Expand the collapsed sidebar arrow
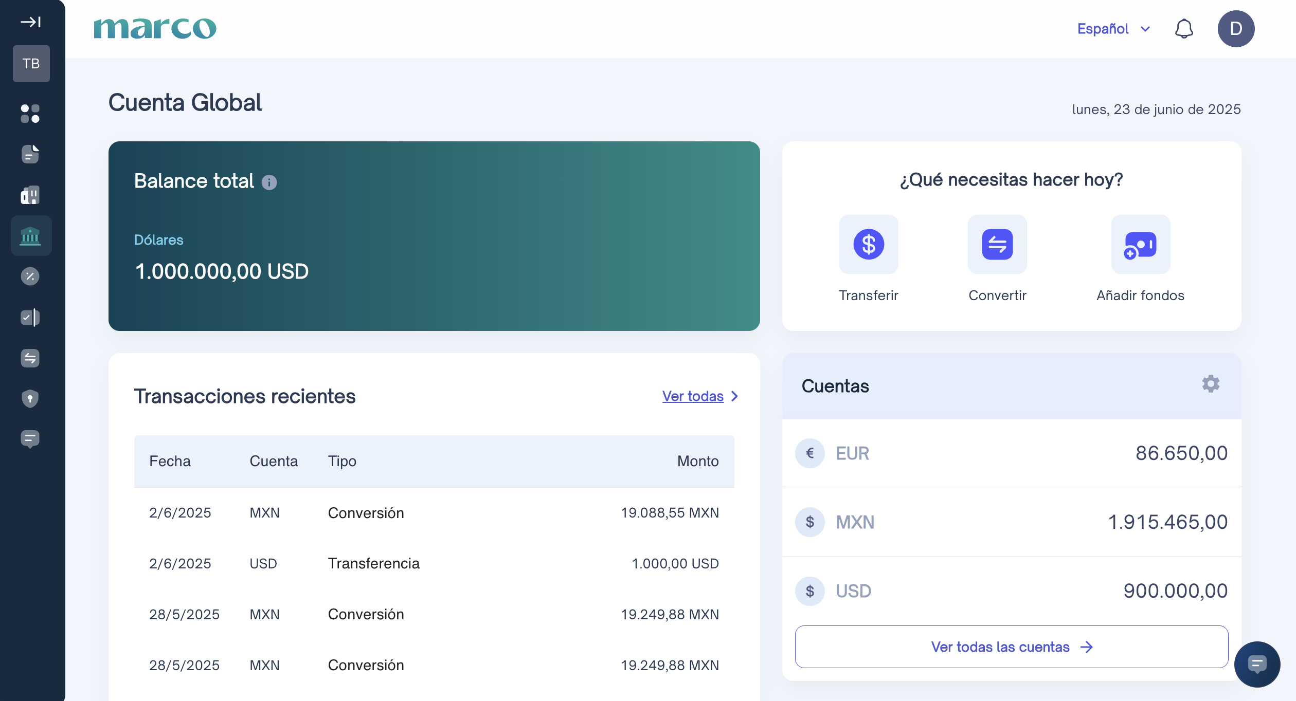This screenshot has width=1296, height=701. click(31, 22)
